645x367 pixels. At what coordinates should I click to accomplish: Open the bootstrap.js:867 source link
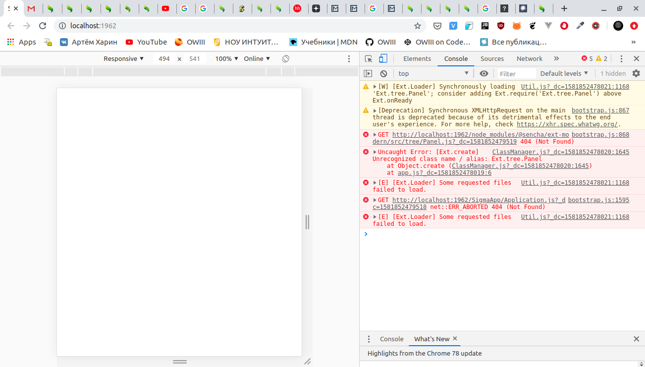[x=600, y=110]
